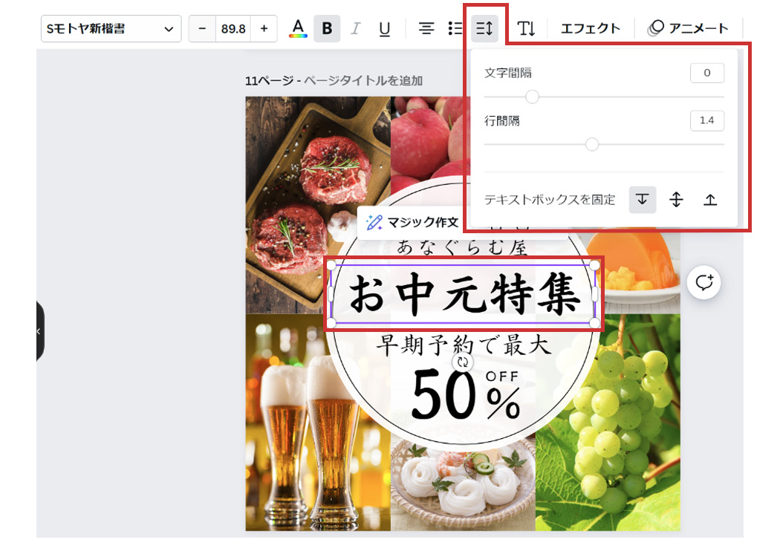Click the font size field 89.8
The height and width of the screenshot is (554, 780).
pyautogui.click(x=233, y=29)
